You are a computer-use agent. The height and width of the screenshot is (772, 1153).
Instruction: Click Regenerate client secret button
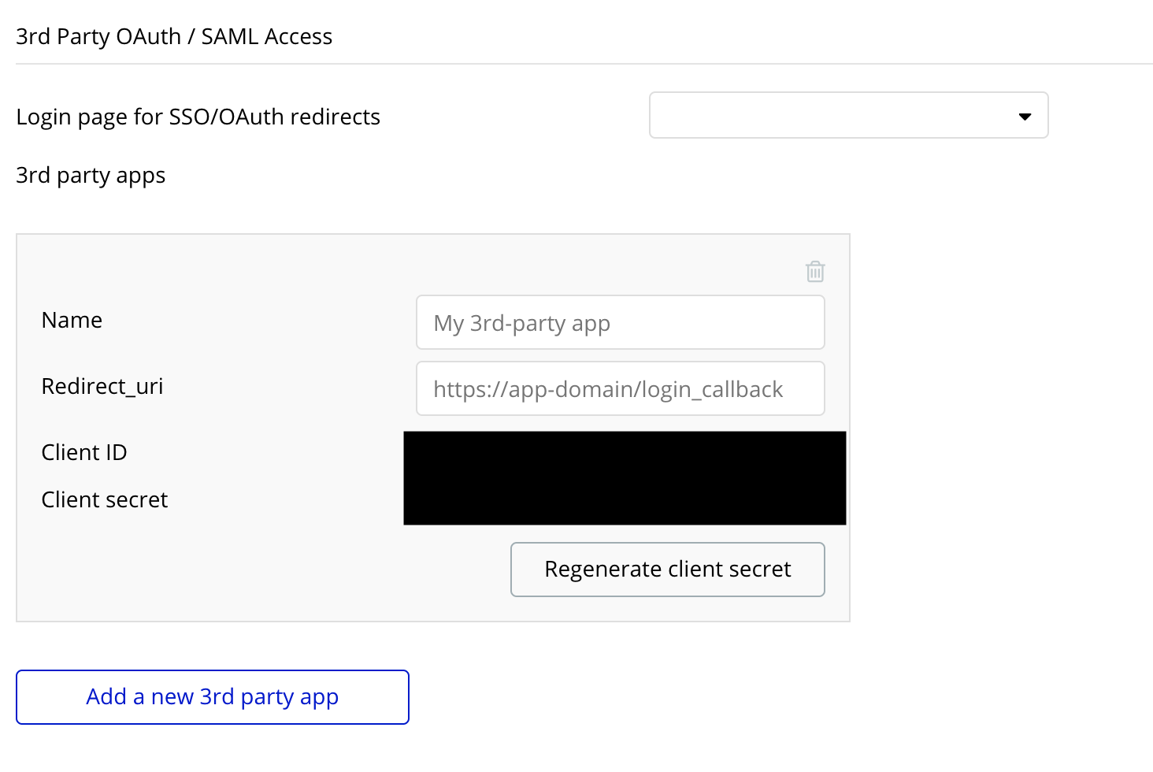(667, 570)
